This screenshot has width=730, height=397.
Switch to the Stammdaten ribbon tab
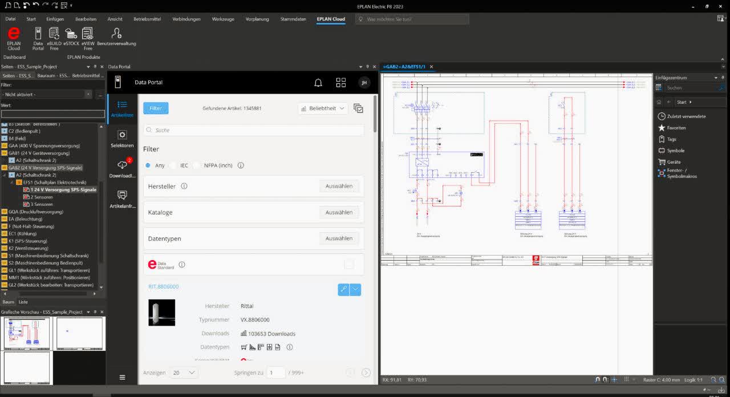(293, 19)
